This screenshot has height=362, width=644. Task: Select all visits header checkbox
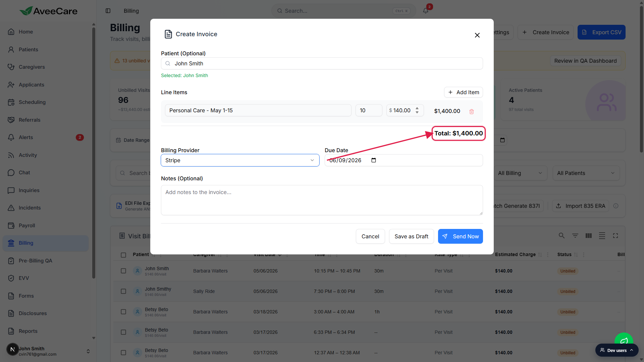pyautogui.click(x=123, y=255)
